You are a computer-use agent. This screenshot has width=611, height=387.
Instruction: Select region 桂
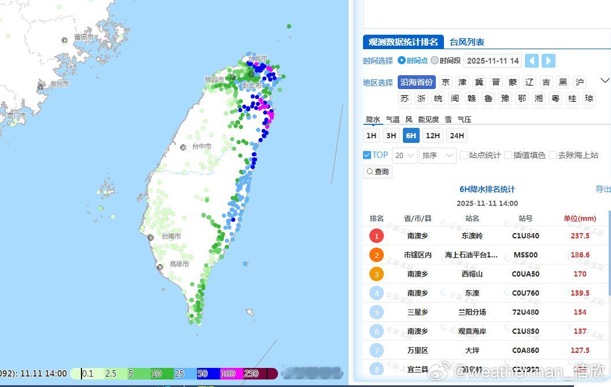point(572,99)
